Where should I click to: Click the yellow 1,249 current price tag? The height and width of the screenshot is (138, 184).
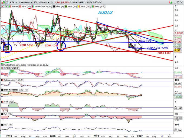178,51
